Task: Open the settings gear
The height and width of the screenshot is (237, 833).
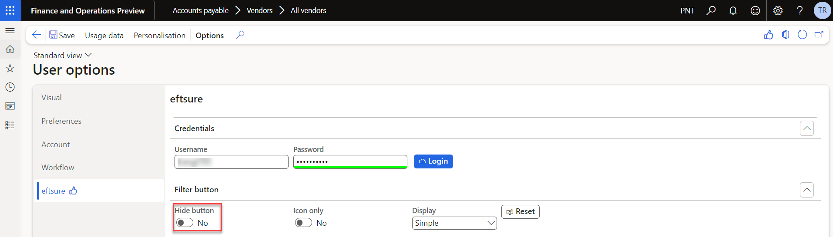Action: (778, 10)
